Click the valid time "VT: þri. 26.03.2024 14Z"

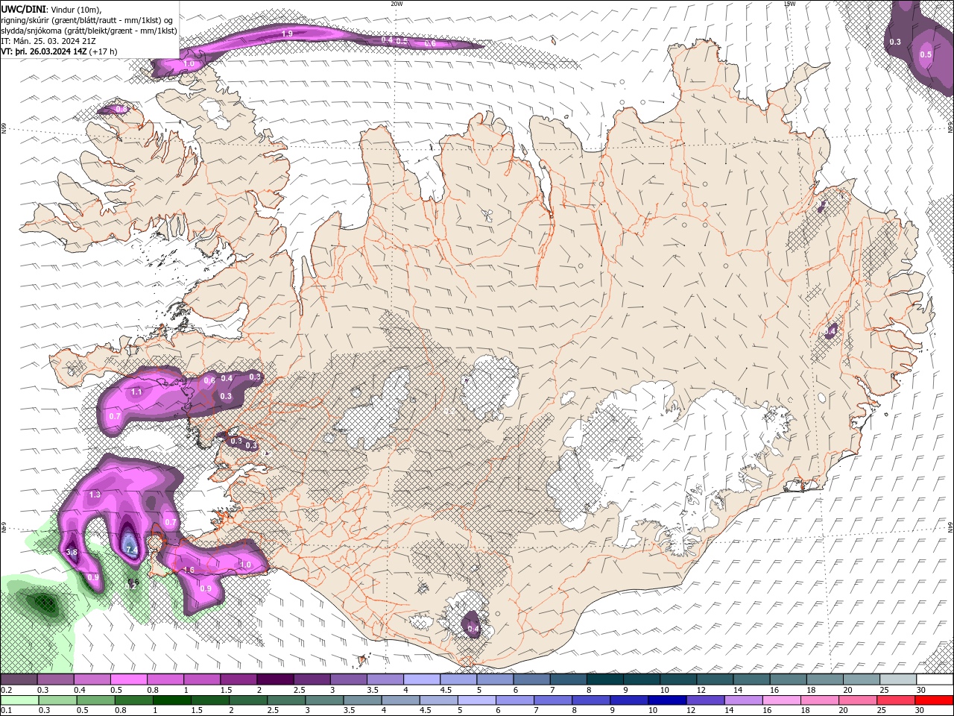(43, 51)
